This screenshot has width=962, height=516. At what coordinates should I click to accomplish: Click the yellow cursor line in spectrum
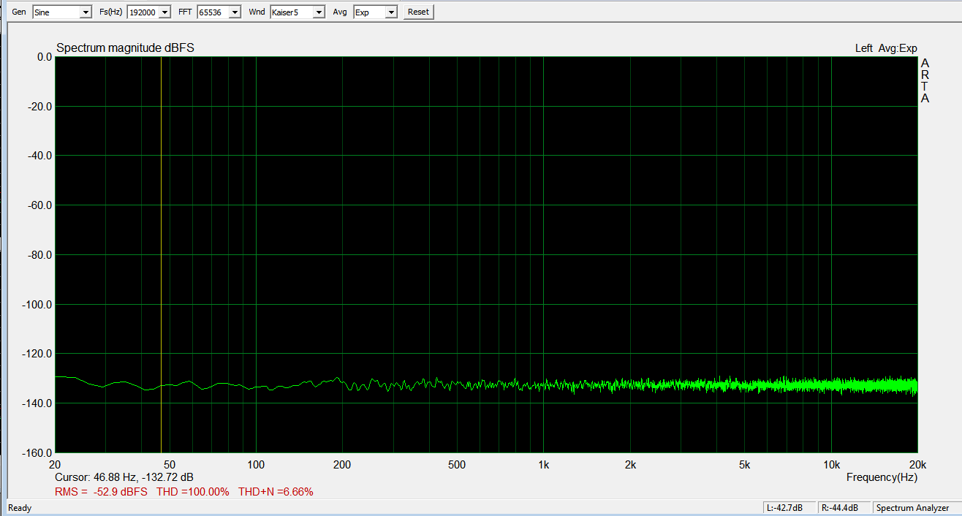[x=161, y=254]
